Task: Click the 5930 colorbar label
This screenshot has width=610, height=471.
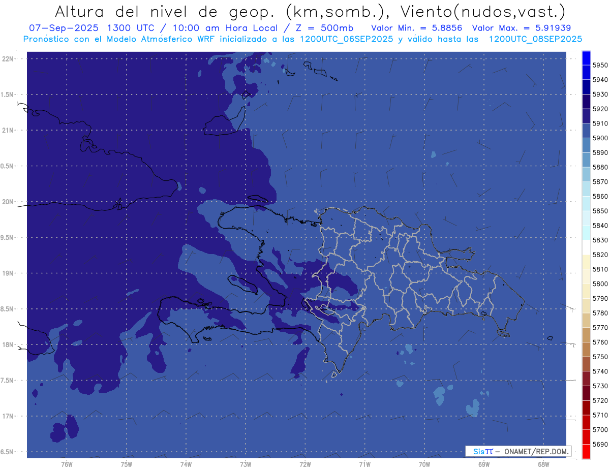Action: pos(600,95)
